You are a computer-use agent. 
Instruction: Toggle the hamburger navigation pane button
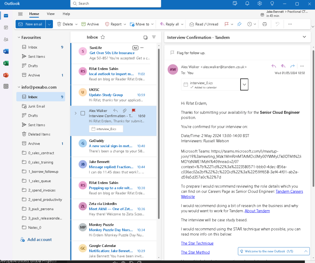click(x=20, y=14)
